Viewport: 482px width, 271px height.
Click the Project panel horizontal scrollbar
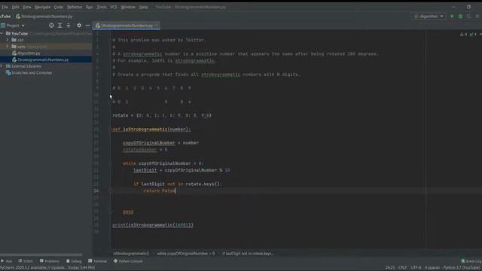pyautogui.click(x=41, y=254)
